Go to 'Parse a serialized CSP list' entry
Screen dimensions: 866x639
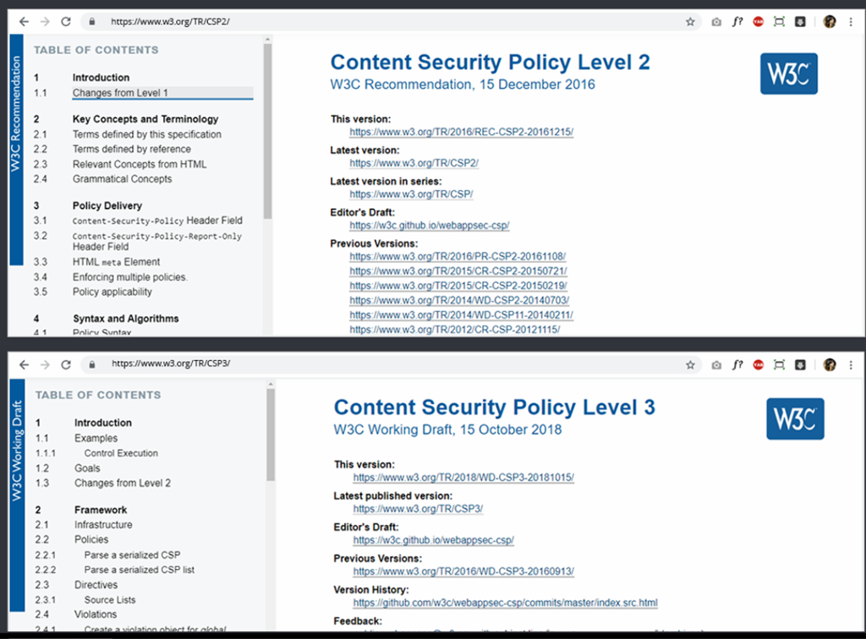click(140, 570)
